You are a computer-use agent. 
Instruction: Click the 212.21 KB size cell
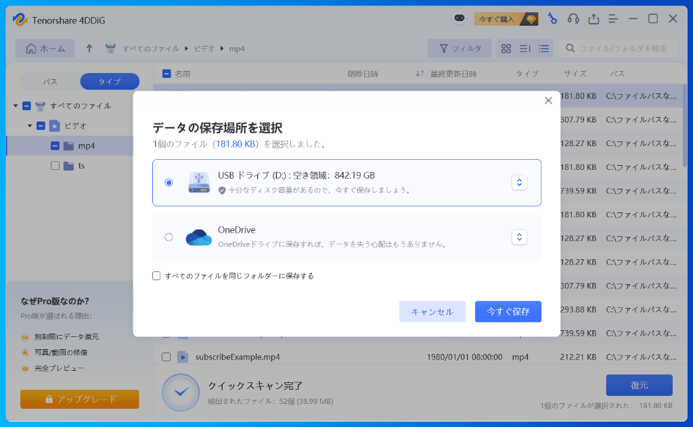[578, 357]
